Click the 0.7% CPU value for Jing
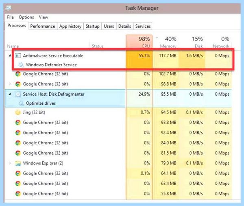Viewport: 244px width, 206px height. tap(145, 112)
